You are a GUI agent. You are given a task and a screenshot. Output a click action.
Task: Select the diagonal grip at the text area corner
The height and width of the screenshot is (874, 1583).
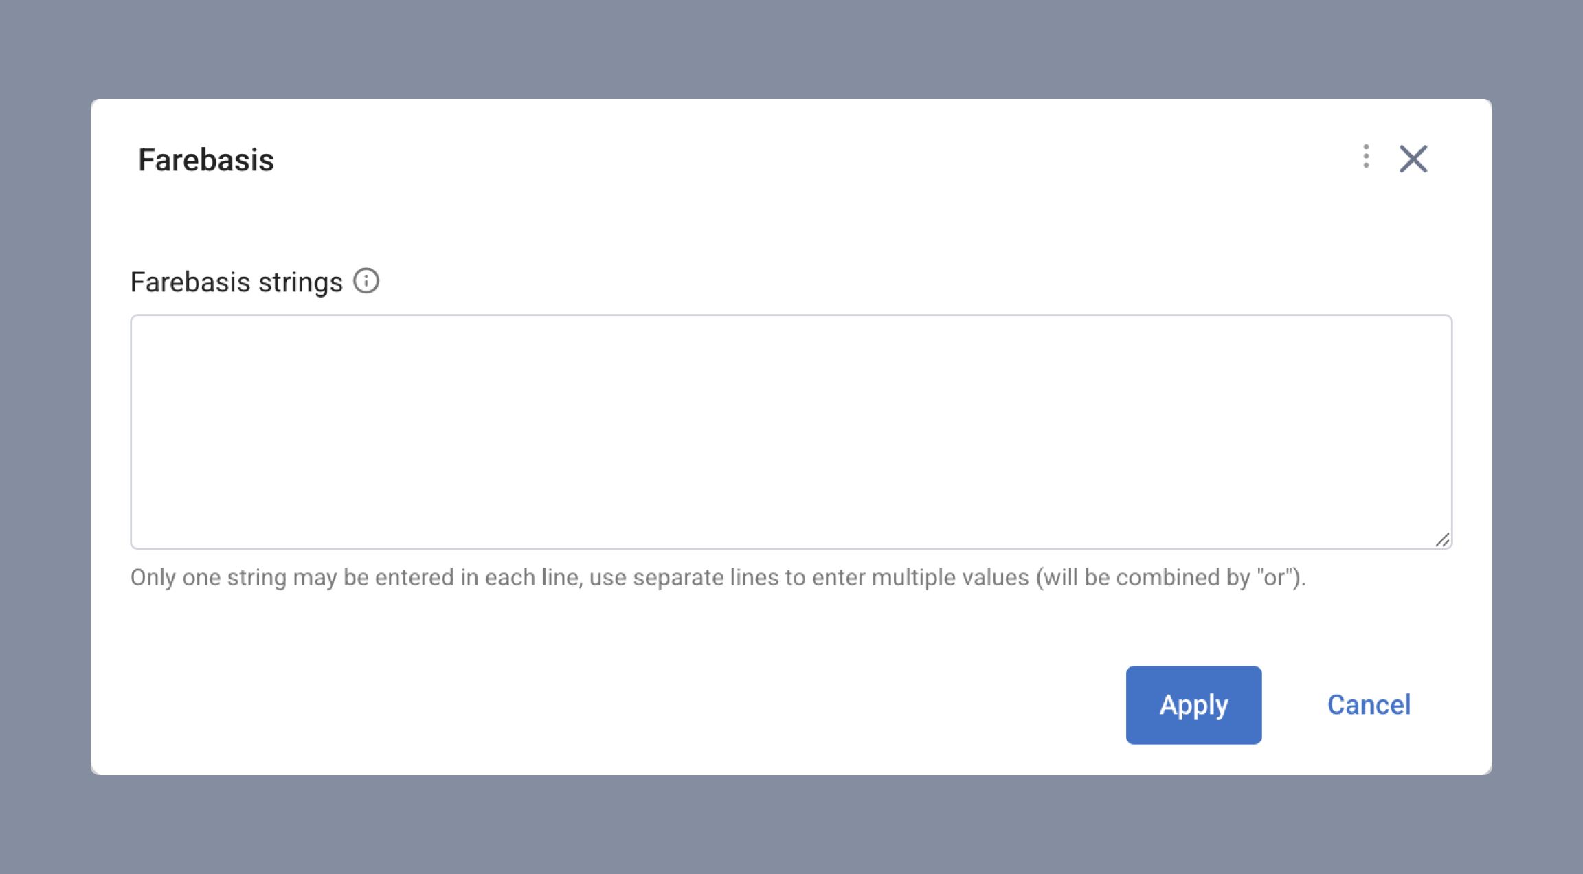[1442, 540]
